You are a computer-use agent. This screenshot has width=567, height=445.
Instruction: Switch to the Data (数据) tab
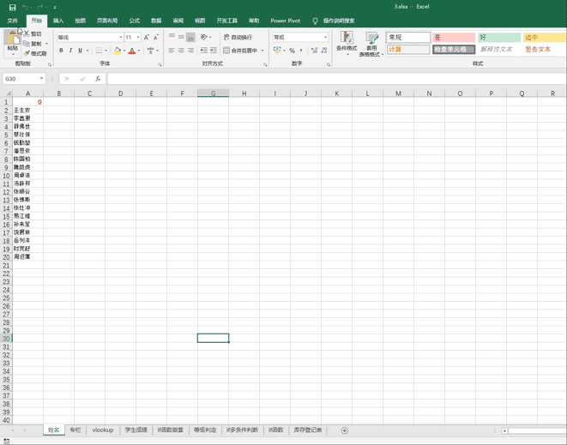tap(156, 21)
